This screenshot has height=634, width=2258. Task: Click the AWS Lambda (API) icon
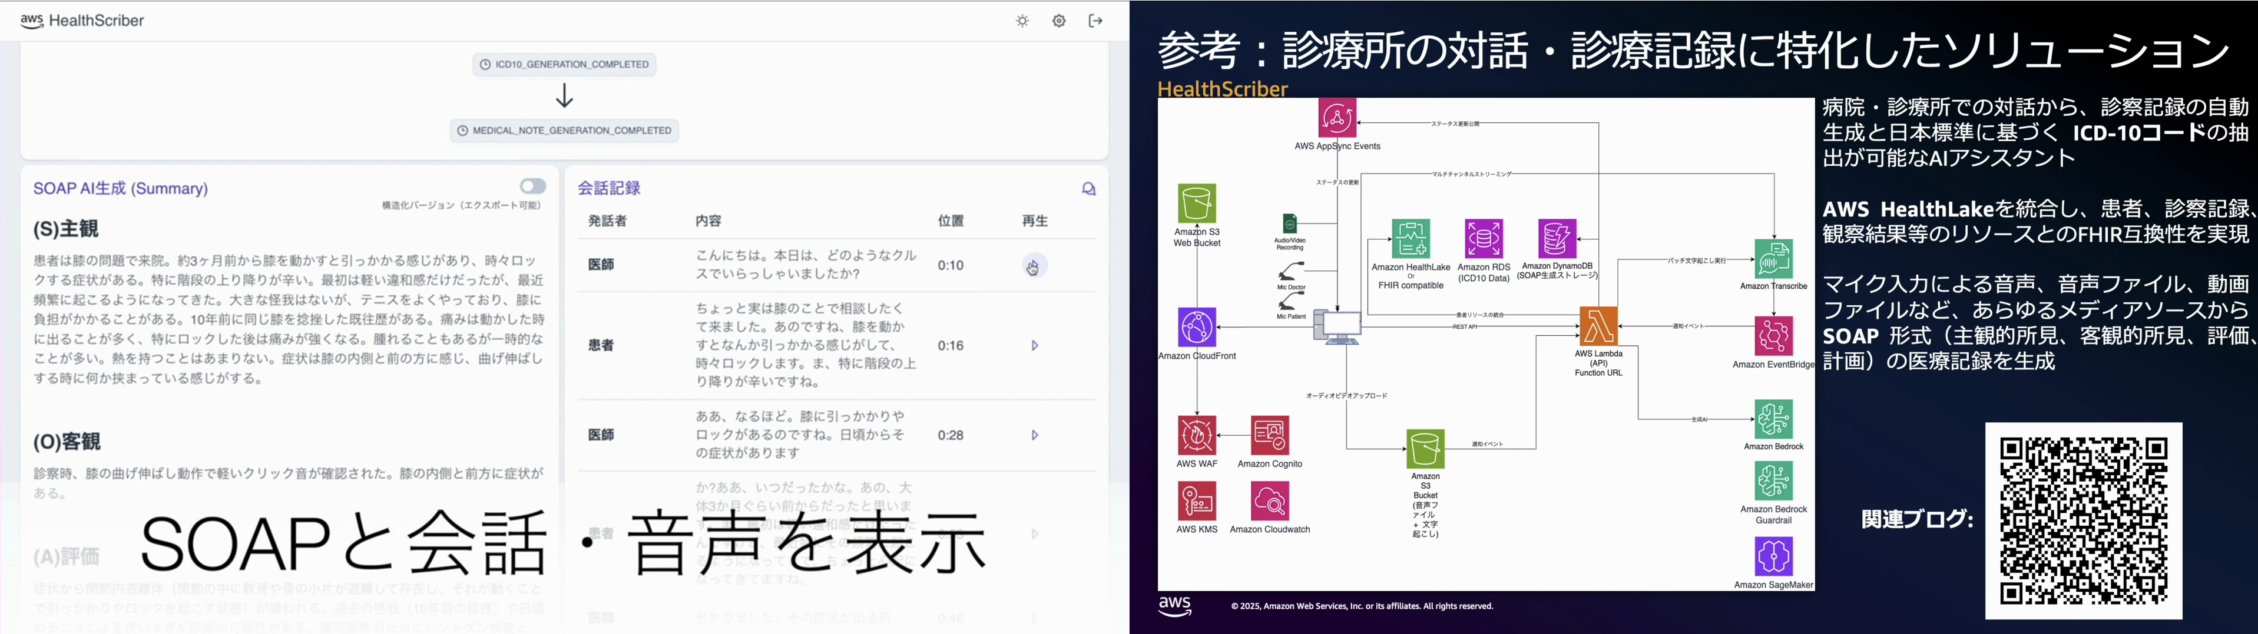click(1599, 326)
